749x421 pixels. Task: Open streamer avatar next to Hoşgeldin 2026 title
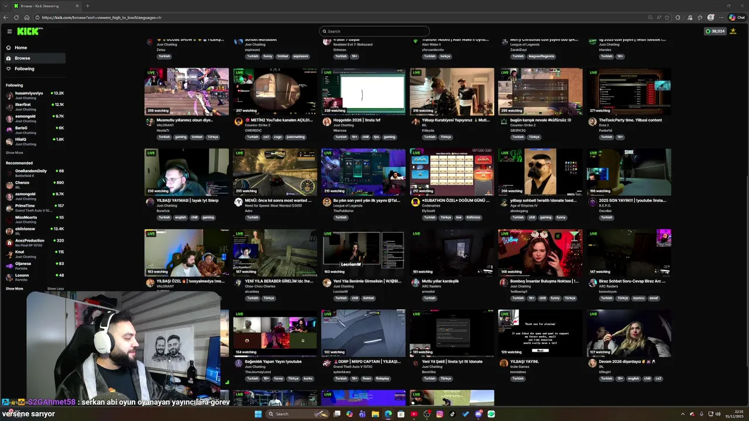pyautogui.click(x=327, y=122)
